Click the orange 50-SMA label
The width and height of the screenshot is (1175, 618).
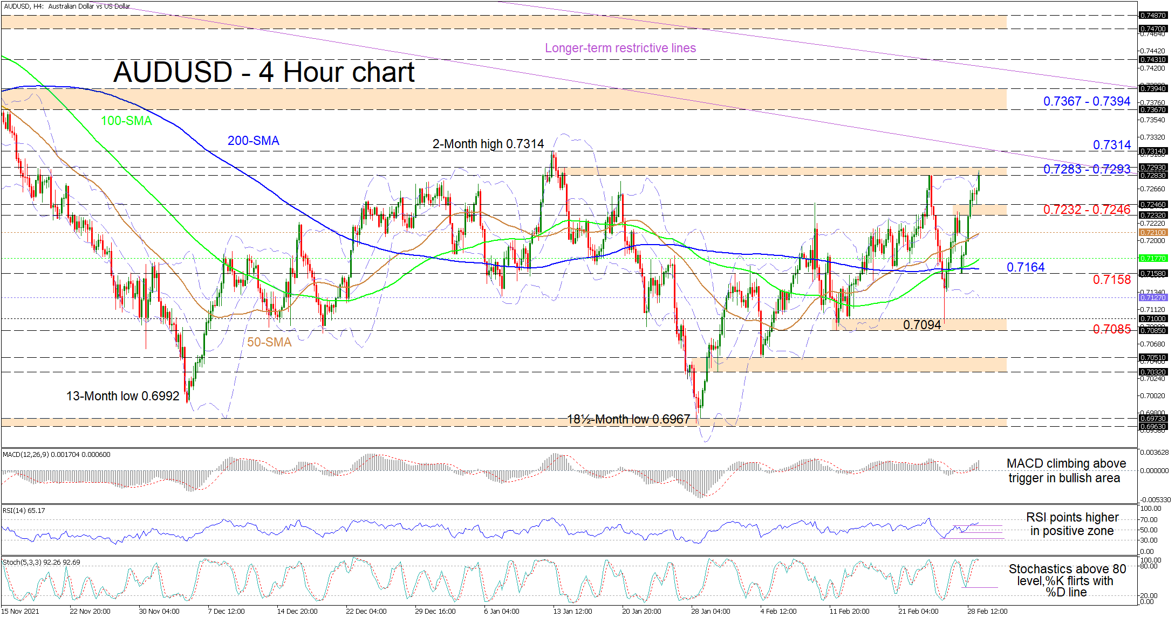coord(269,342)
